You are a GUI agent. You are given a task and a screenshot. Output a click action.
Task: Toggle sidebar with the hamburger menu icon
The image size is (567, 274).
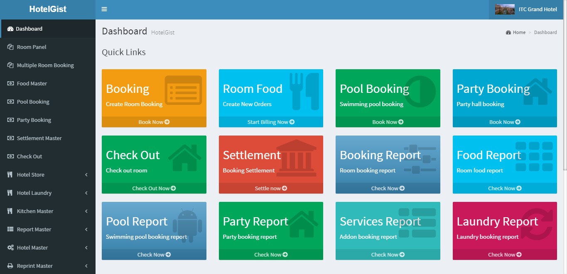(104, 9)
